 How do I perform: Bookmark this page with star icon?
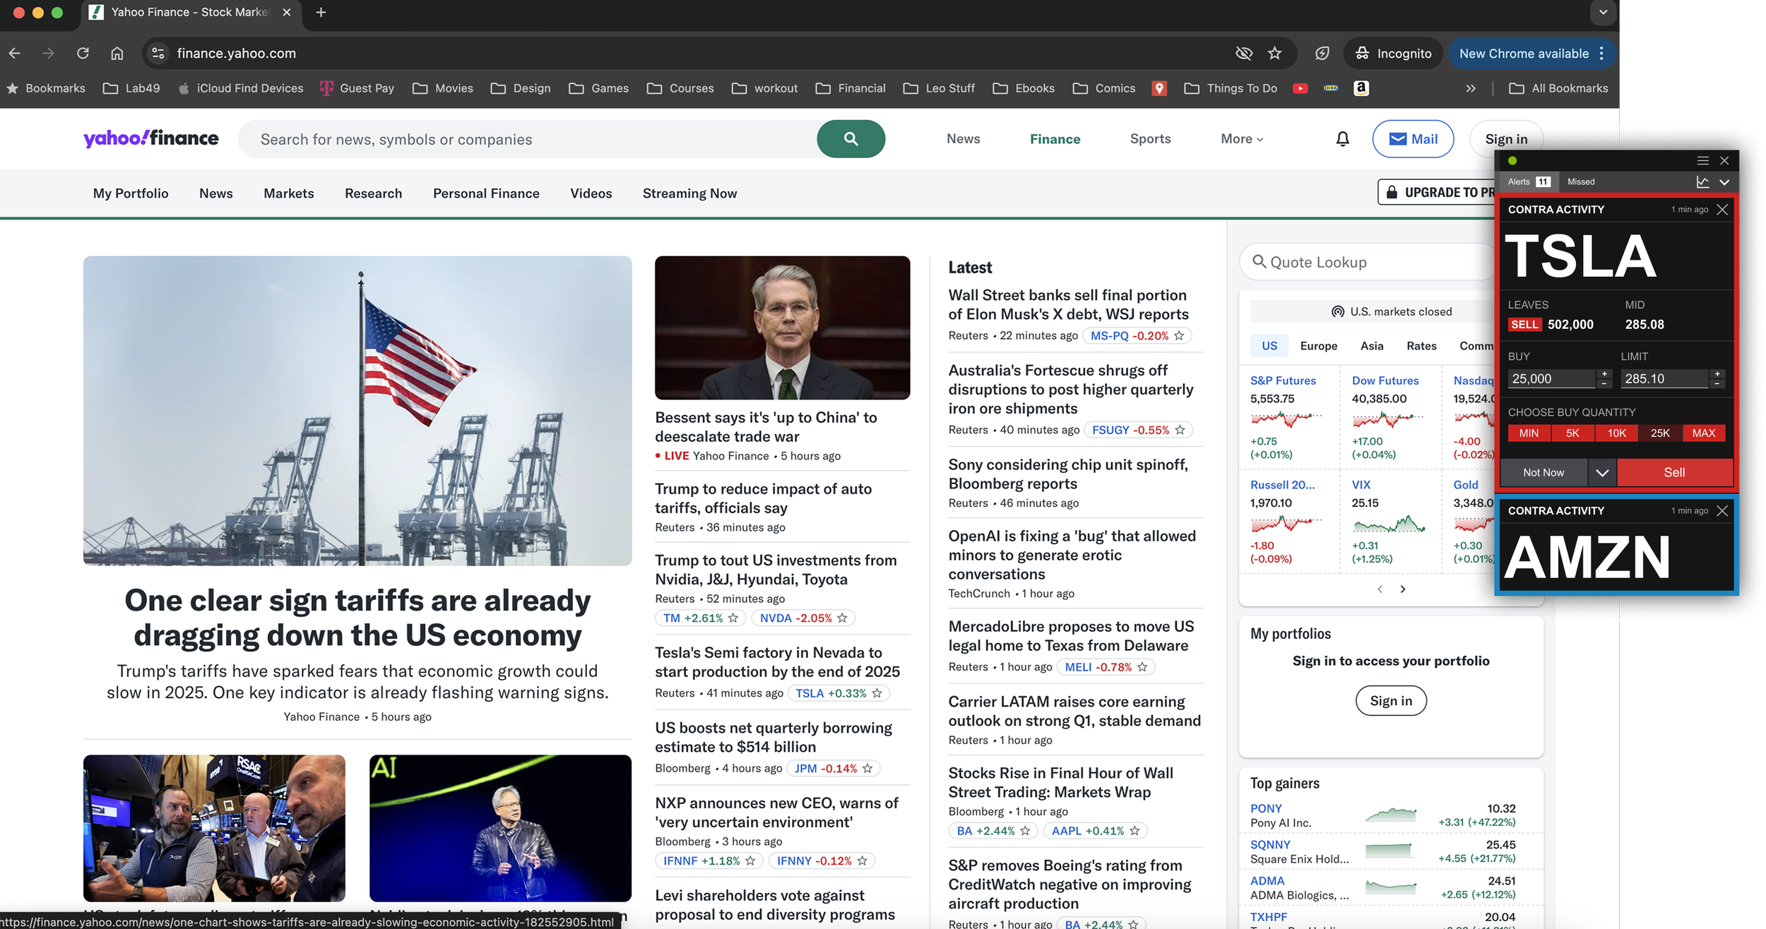(x=1274, y=54)
